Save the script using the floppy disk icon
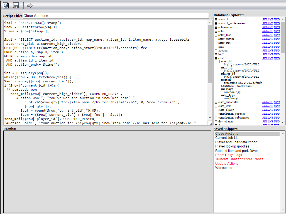The width and height of the screenshot is (286, 214). point(16,5)
